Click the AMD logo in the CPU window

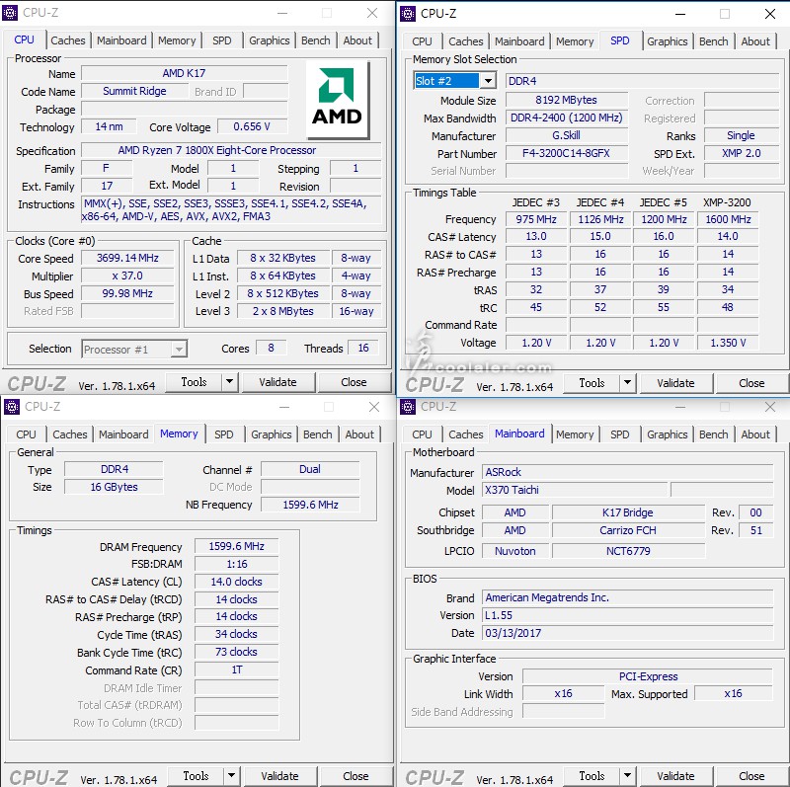click(x=338, y=100)
